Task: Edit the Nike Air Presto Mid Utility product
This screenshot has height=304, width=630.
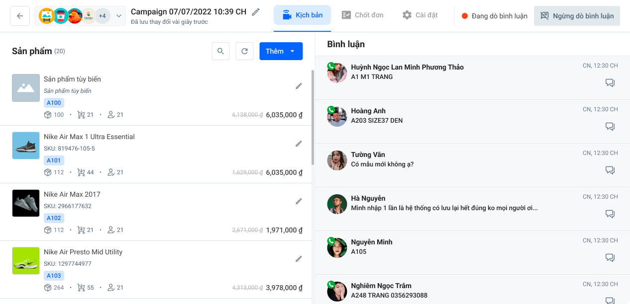Action: pos(299,259)
